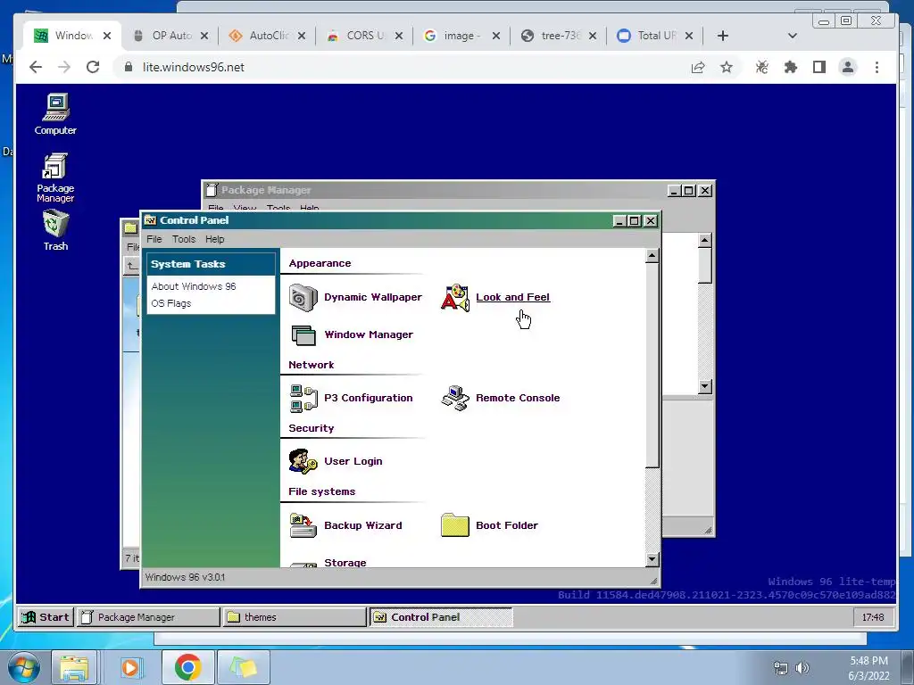Select the Package Manager desktop icon
The image size is (914, 685).
(55, 177)
